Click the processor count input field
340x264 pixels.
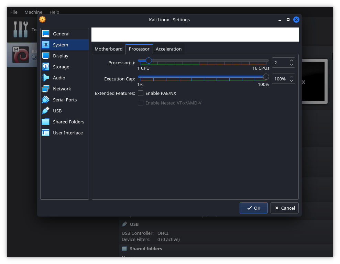point(280,63)
